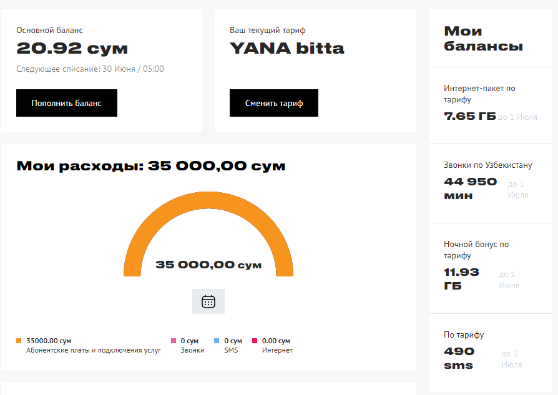Open По тарифу 490 sms balance entry
The image size is (558, 395).
(x=491, y=353)
